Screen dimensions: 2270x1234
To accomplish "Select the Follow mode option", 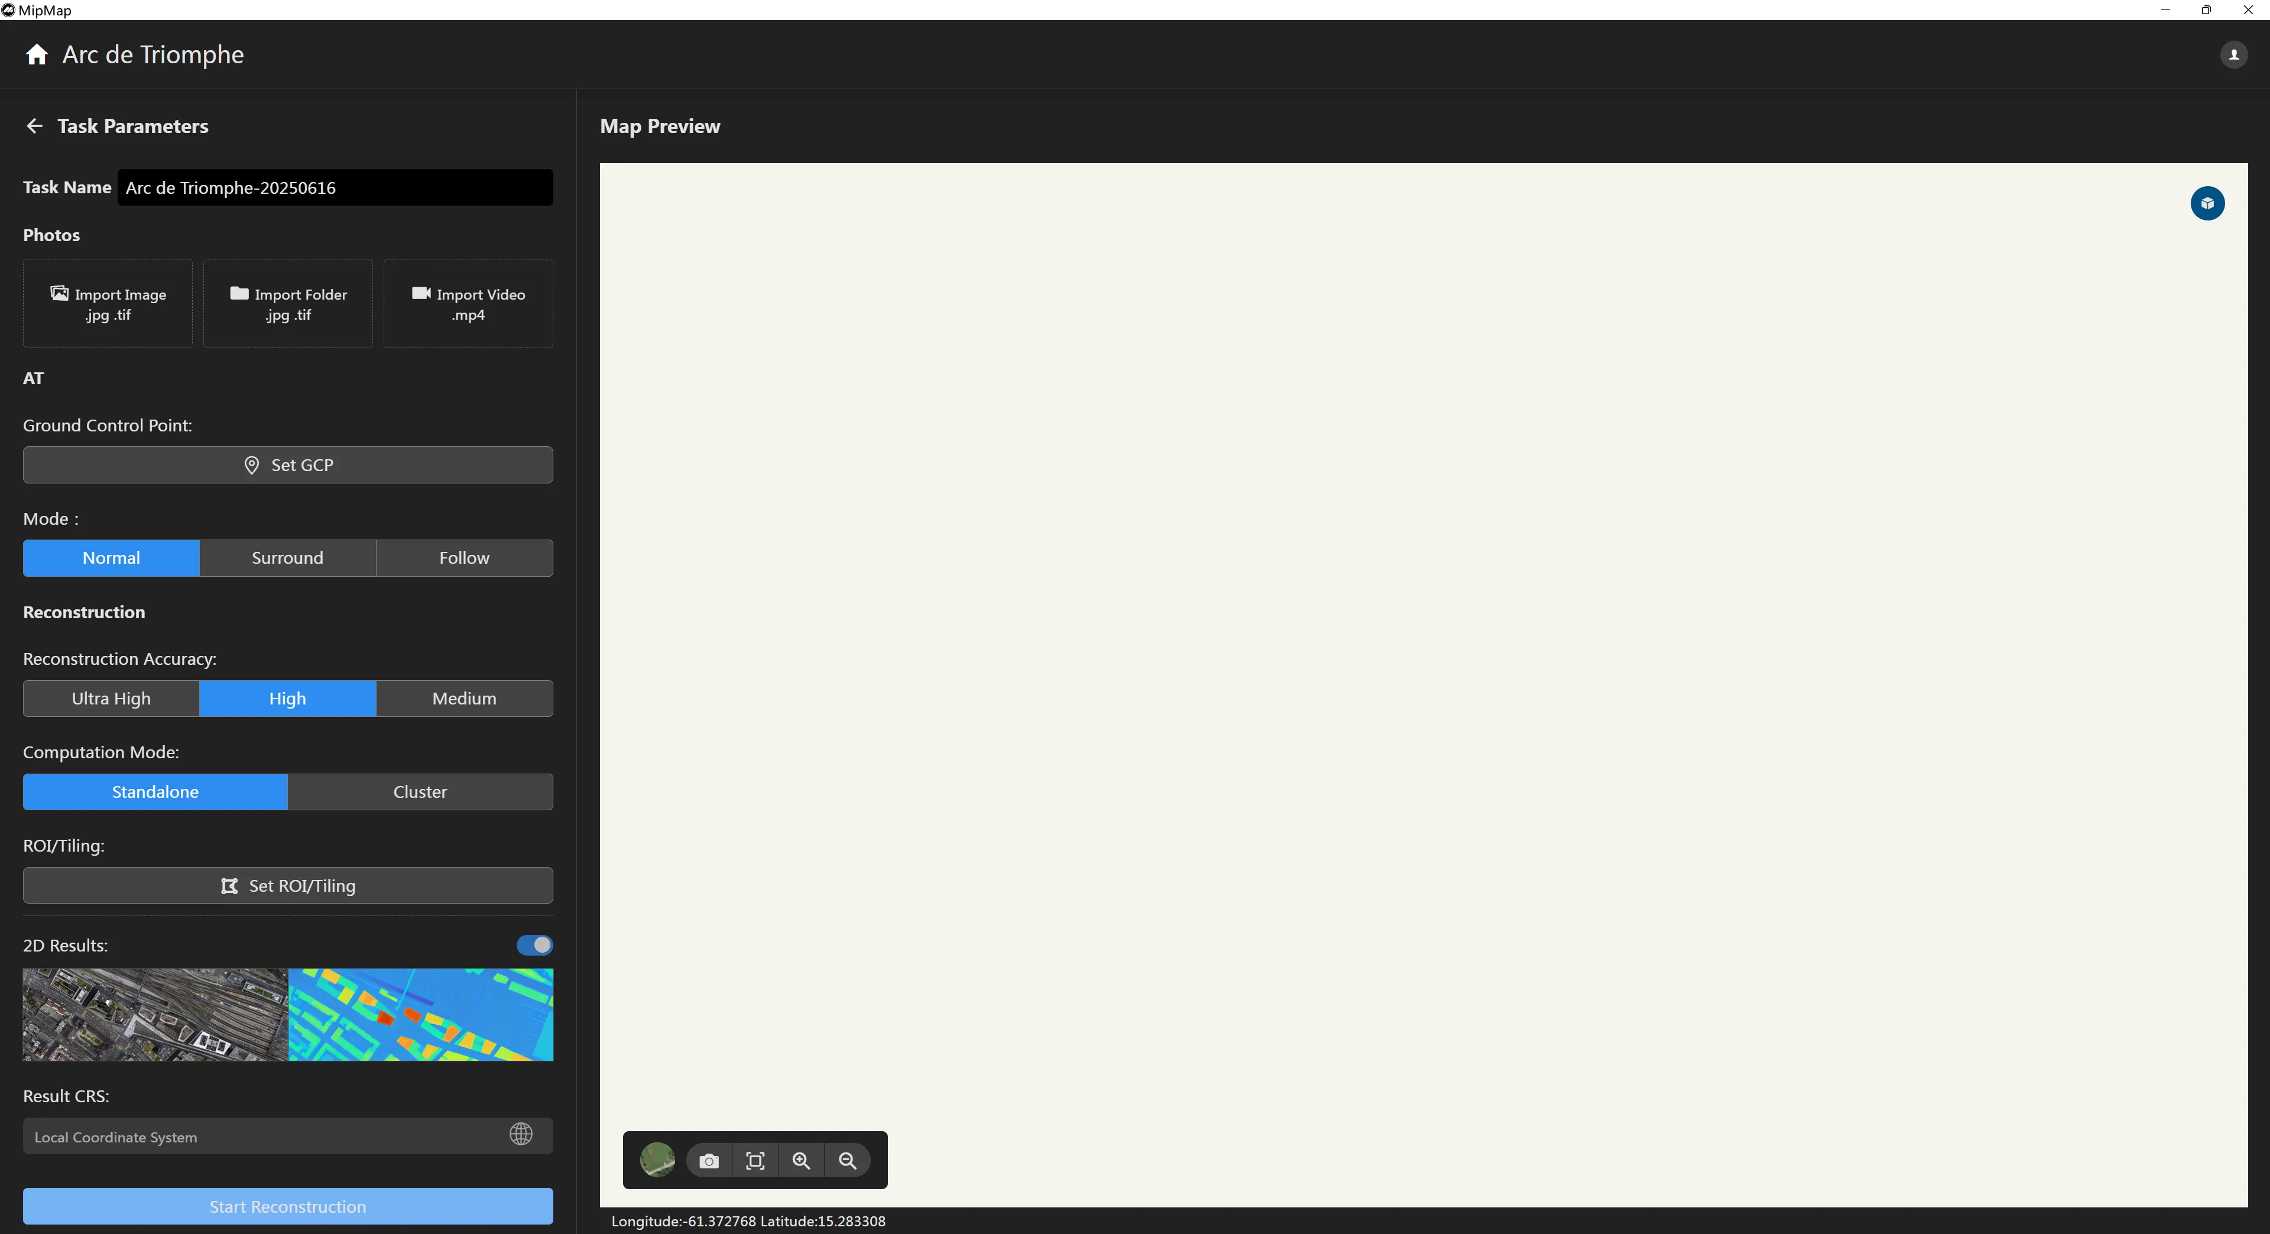I will [463, 557].
